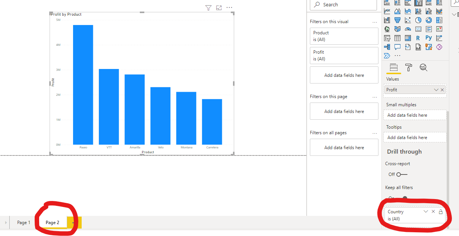This screenshot has width=459, height=236.
Task: Open Profit field dropdown in Values
Action: pyautogui.click(x=436, y=90)
